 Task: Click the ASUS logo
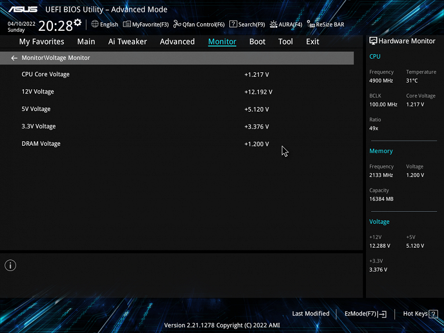tap(23, 9)
